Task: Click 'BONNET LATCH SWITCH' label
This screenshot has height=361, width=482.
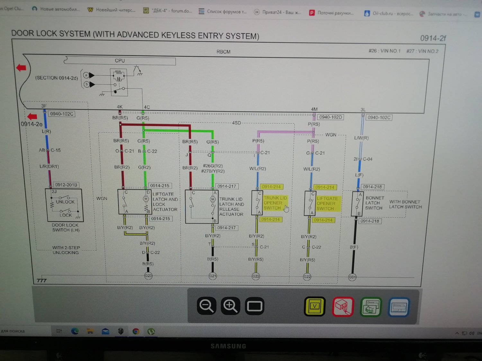Action: 375,203
